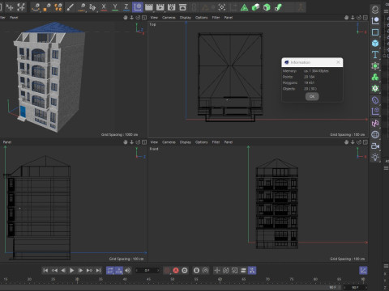The height and width of the screenshot is (291, 389).
Task: Click the green snake-shaped icon in toolbar
Action: click(x=278, y=7)
